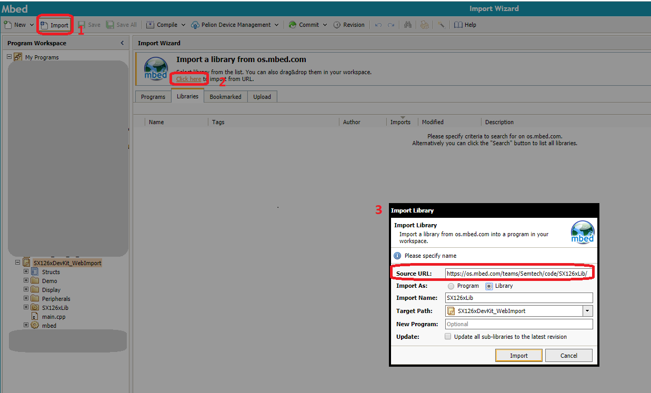Collapse Program Workspace panel with chevron

[122, 43]
